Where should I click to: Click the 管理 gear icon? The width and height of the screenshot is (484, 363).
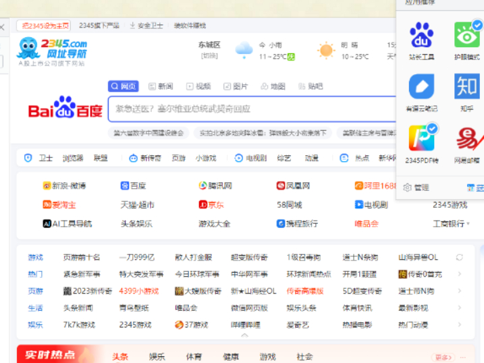pos(408,188)
